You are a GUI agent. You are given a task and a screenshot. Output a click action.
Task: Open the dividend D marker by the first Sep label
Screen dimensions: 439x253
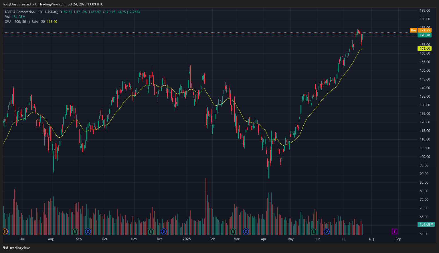point(88,231)
